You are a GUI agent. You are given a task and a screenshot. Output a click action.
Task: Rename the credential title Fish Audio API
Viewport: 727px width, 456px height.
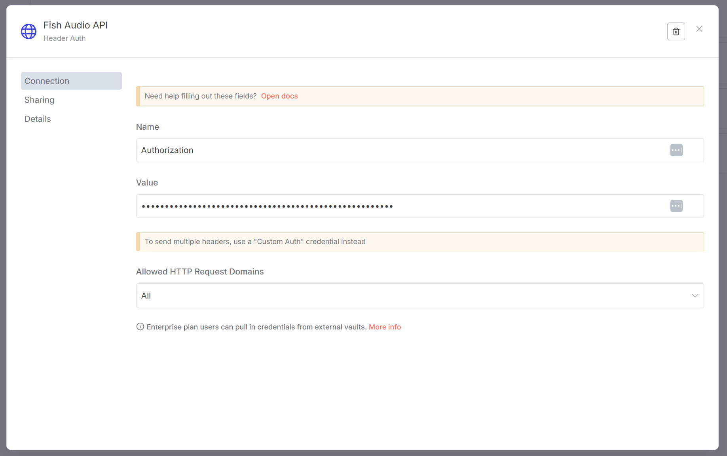pyautogui.click(x=76, y=25)
